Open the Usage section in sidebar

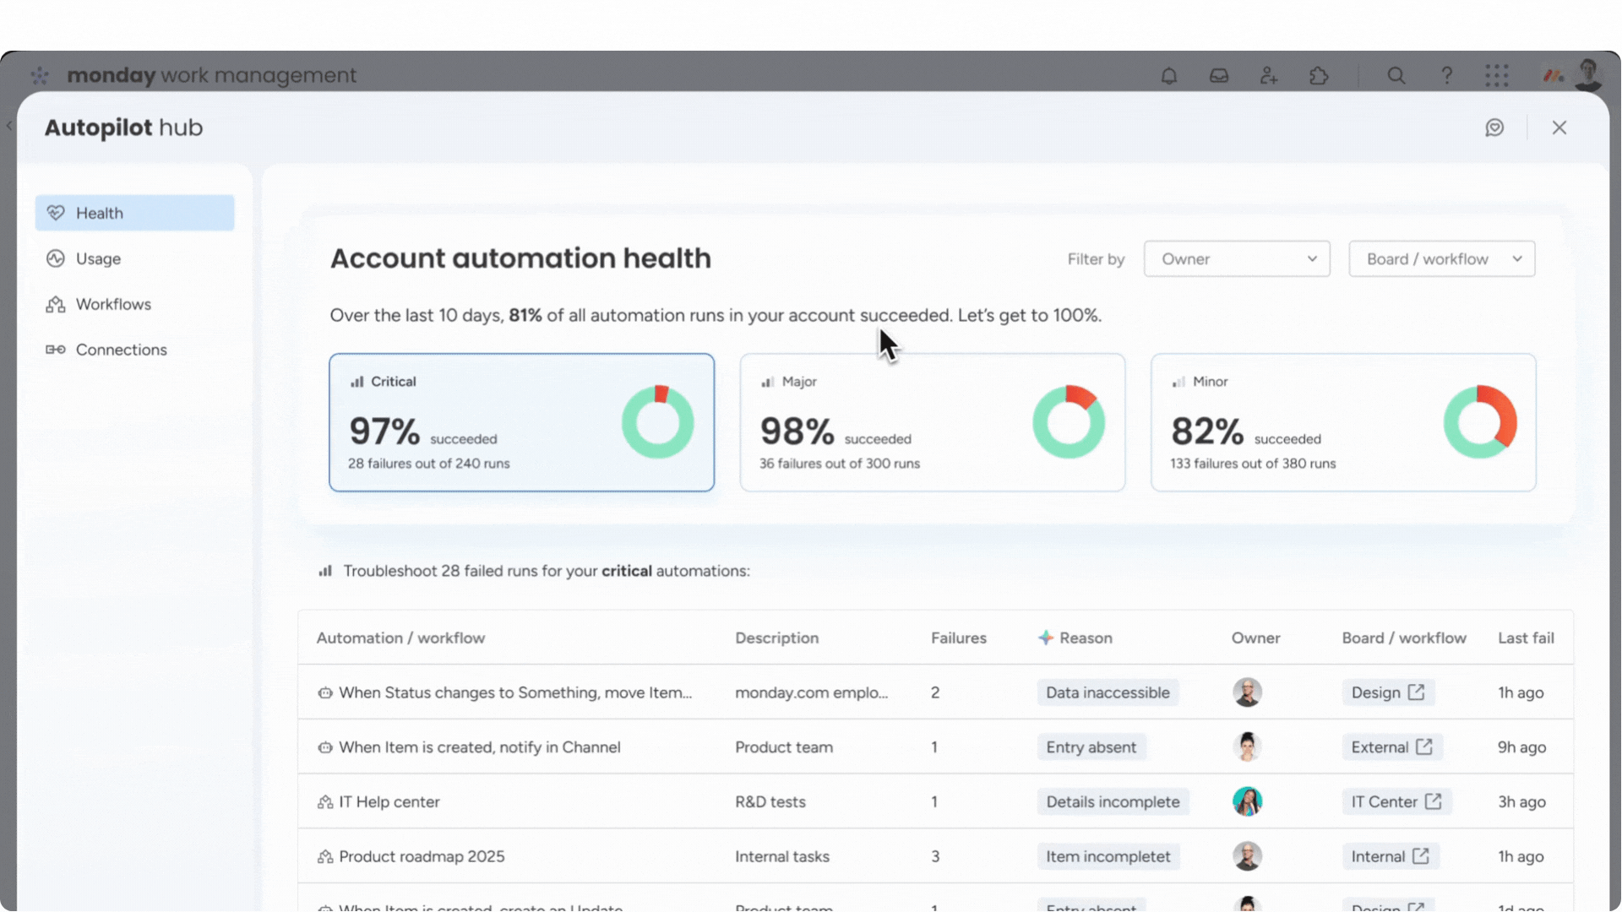[98, 258]
